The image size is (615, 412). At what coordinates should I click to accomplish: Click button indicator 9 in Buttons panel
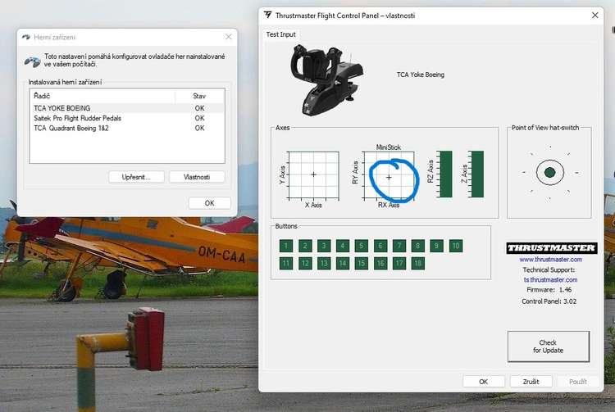click(x=436, y=246)
